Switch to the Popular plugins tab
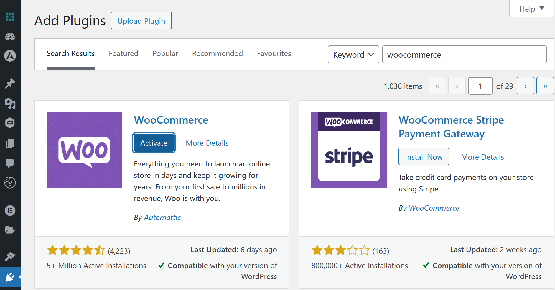 pos(165,53)
